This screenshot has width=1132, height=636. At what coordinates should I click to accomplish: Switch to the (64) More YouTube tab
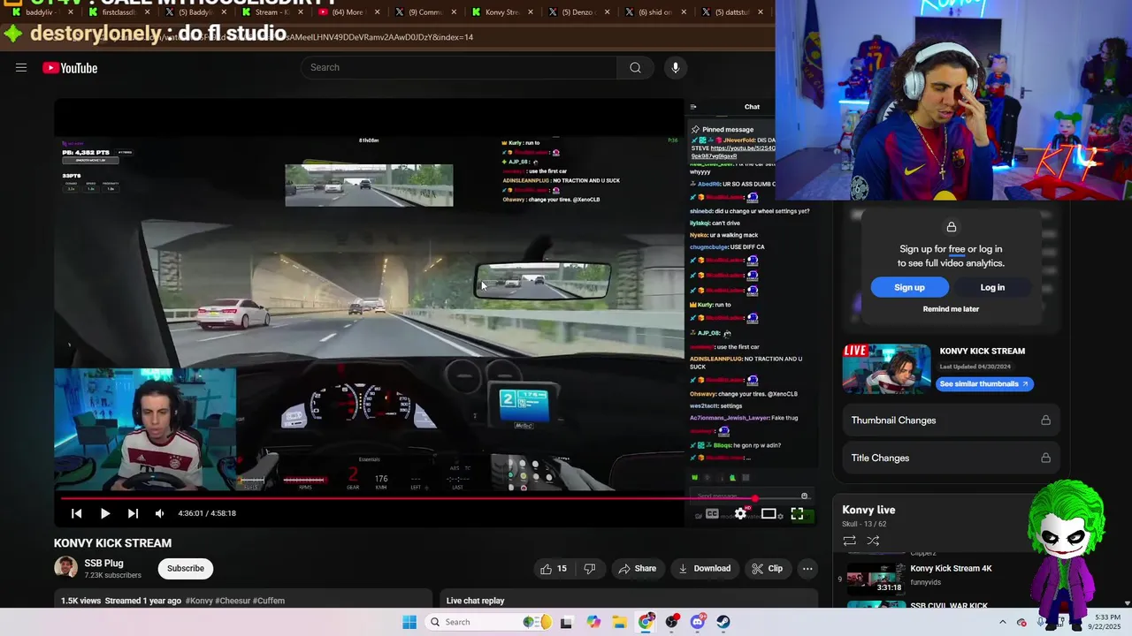[x=348, y=12]
